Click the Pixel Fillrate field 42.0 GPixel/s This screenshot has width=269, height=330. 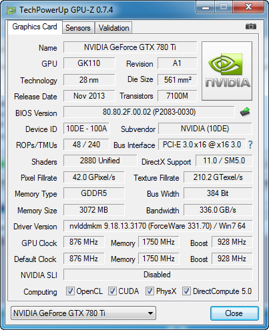pos(93,177)
